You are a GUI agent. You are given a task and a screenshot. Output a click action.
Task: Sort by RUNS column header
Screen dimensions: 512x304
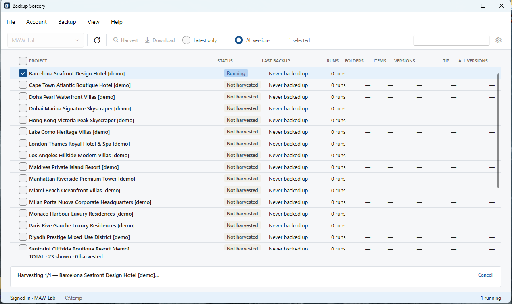(333, 61)
